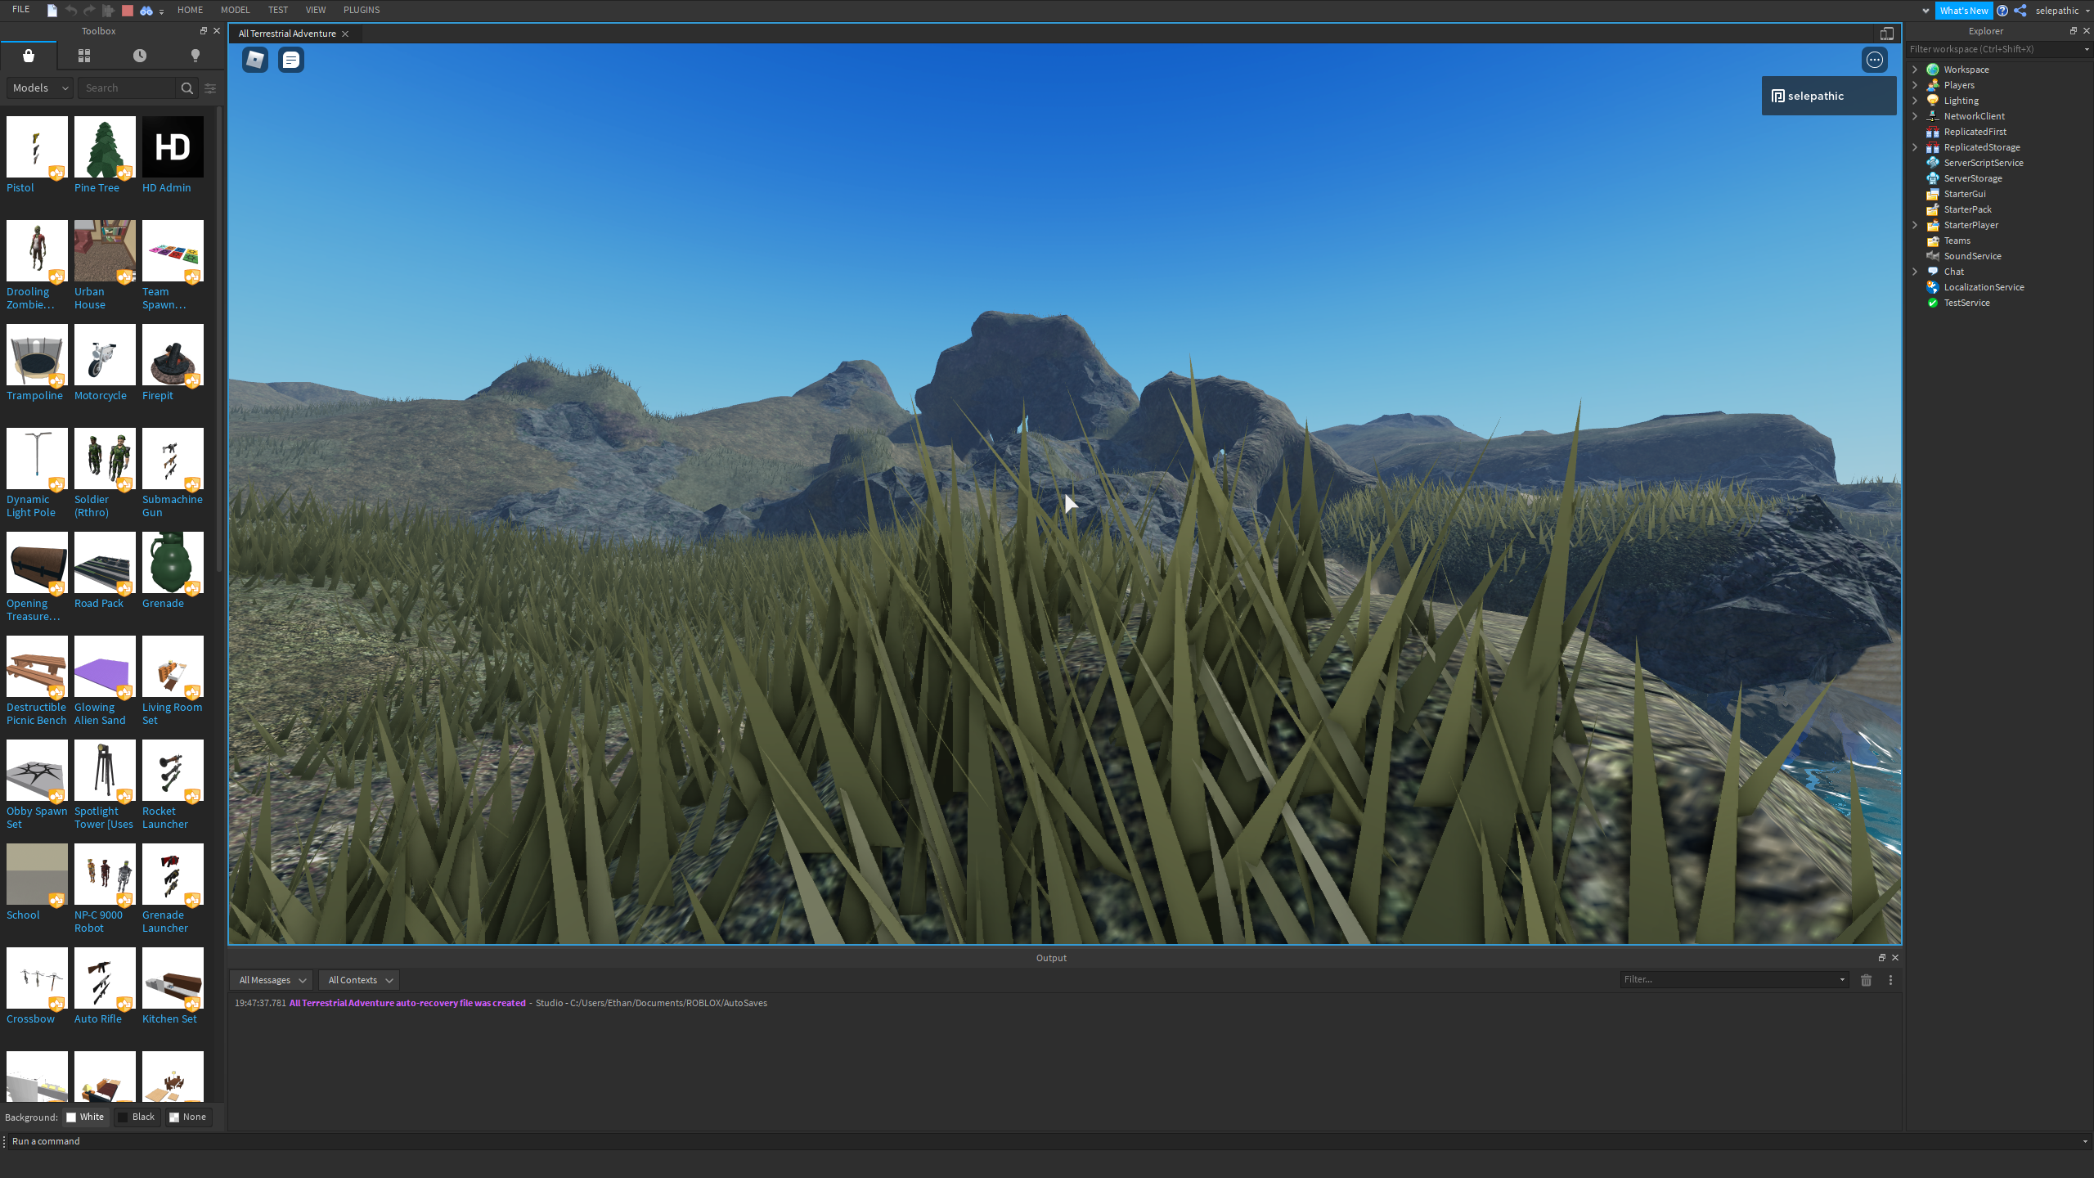Image resolution: width=2094 pixels, height=1178 pixels.
Task: Clear output with the trash icon
Action: [1866, 980]
